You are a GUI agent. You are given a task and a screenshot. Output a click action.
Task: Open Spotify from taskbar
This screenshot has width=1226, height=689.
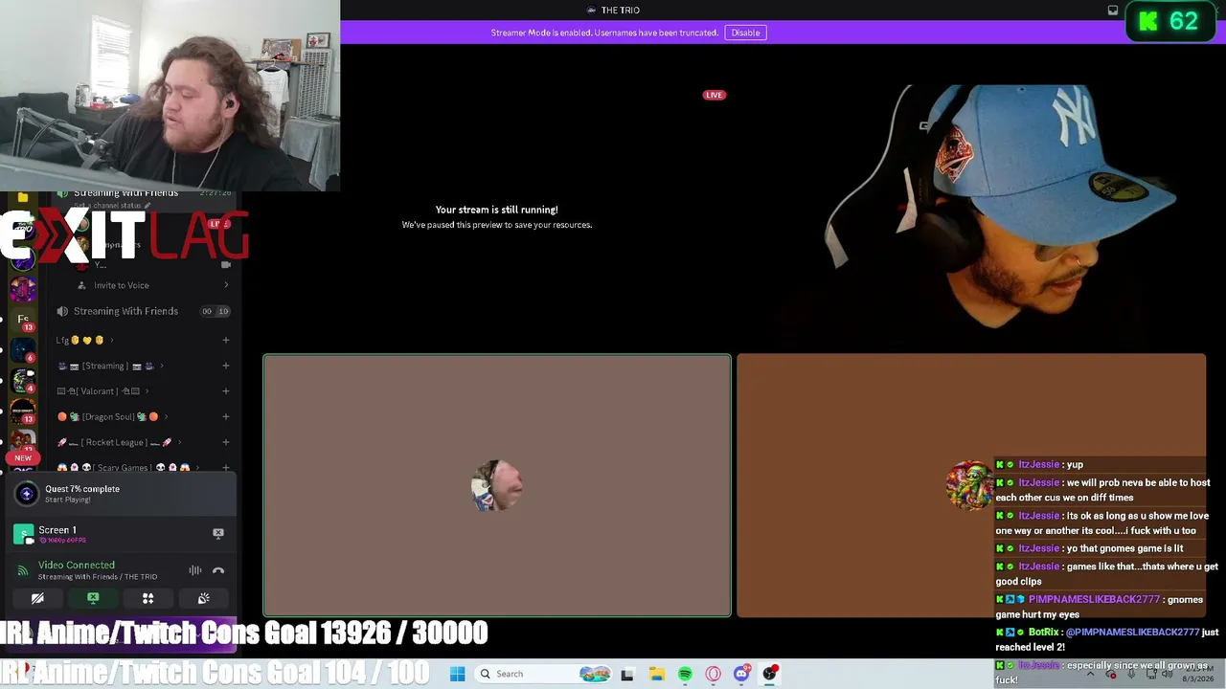tap(685, 674)
